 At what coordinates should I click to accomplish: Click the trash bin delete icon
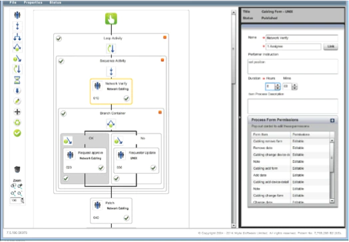[17, 170]
